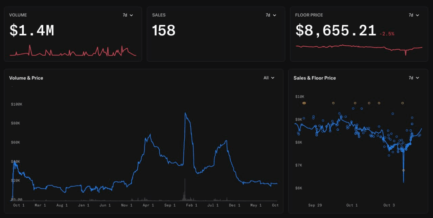Click the 158 sales count
Viewport: 433px width, 218px height.
pos(164,31)
